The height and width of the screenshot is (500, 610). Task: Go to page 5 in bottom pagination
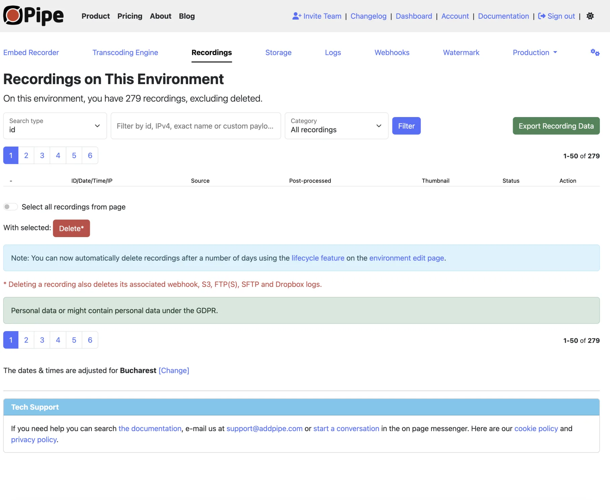pyautogui.click(x=74, y=340)
